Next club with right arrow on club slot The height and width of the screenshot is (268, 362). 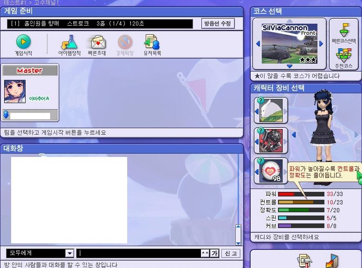tap(285, 141)
